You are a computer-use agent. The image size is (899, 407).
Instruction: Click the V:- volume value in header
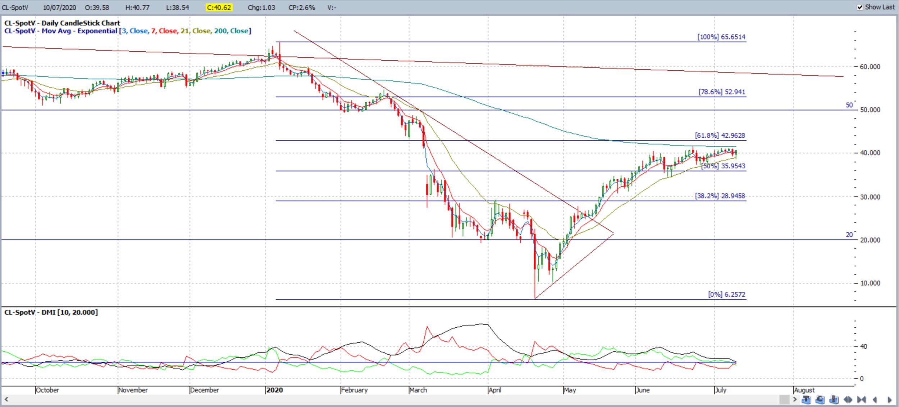tap(332, 8)
